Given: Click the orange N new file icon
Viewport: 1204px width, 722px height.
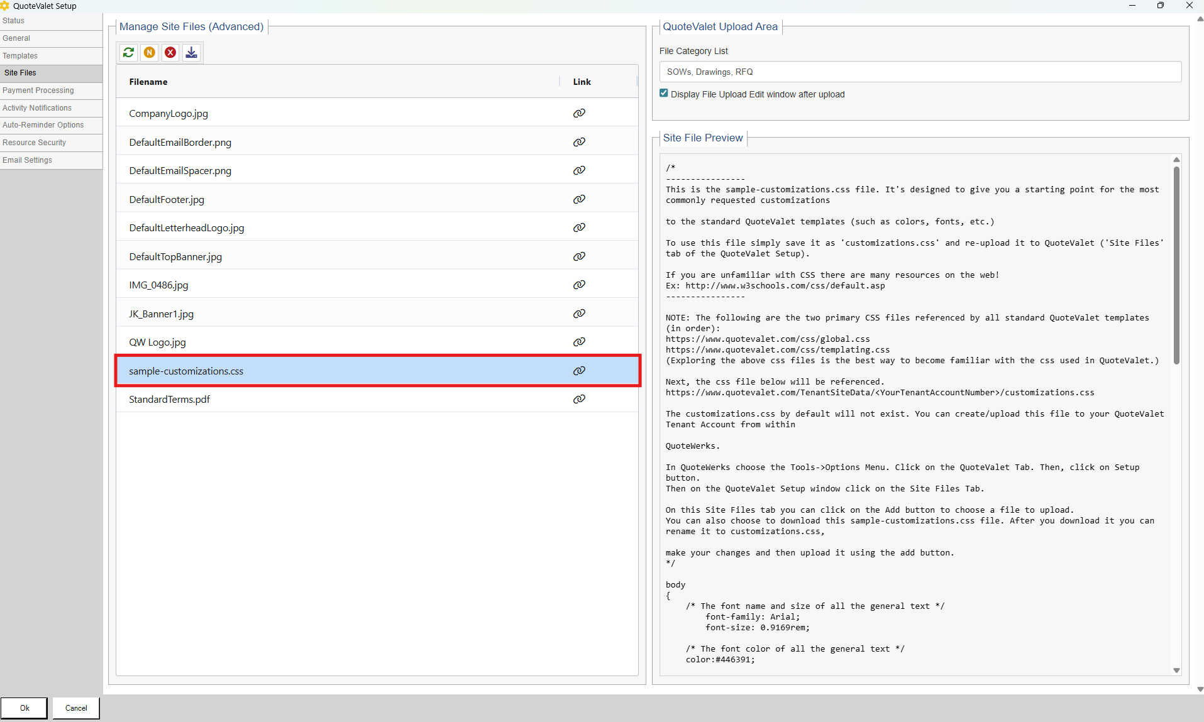Looking at the screenshot, I should click(x=150, y=52).
